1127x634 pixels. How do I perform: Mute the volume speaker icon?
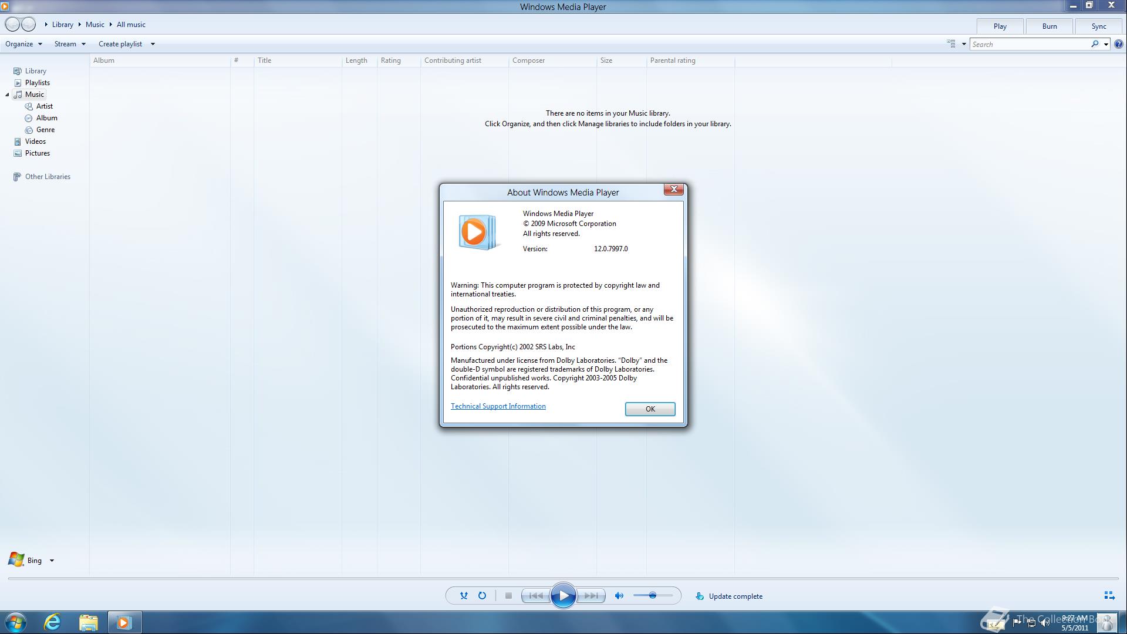pos(619,596)
